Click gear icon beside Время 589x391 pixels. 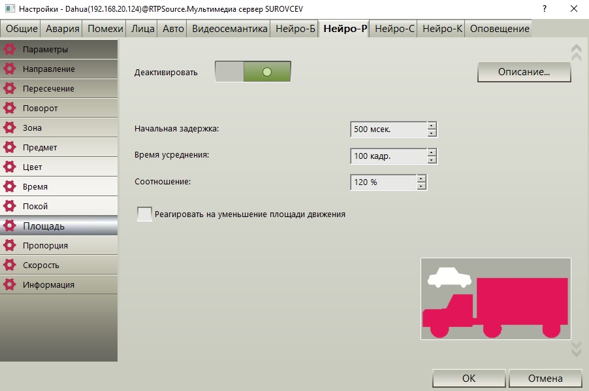(9, 186)
